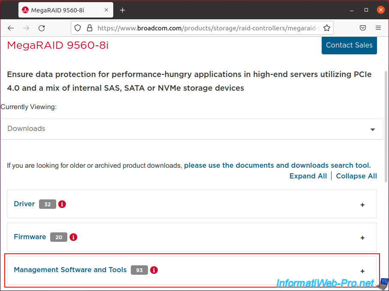The image size is (389, 291).
Task: Bookmark this page with the star icon
Action: coord(327,28)
